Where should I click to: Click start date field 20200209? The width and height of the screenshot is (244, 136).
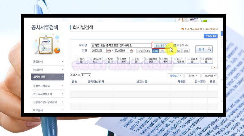[x=99, y=51]
